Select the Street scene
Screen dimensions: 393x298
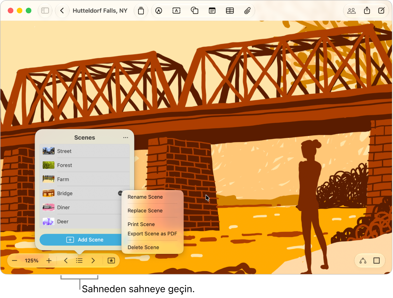point(84,151)
